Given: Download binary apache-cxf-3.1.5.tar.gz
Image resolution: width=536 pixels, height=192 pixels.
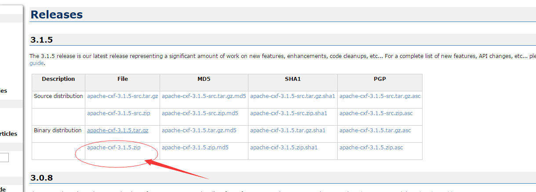Looking at the screenshot, I should point(117,130).
